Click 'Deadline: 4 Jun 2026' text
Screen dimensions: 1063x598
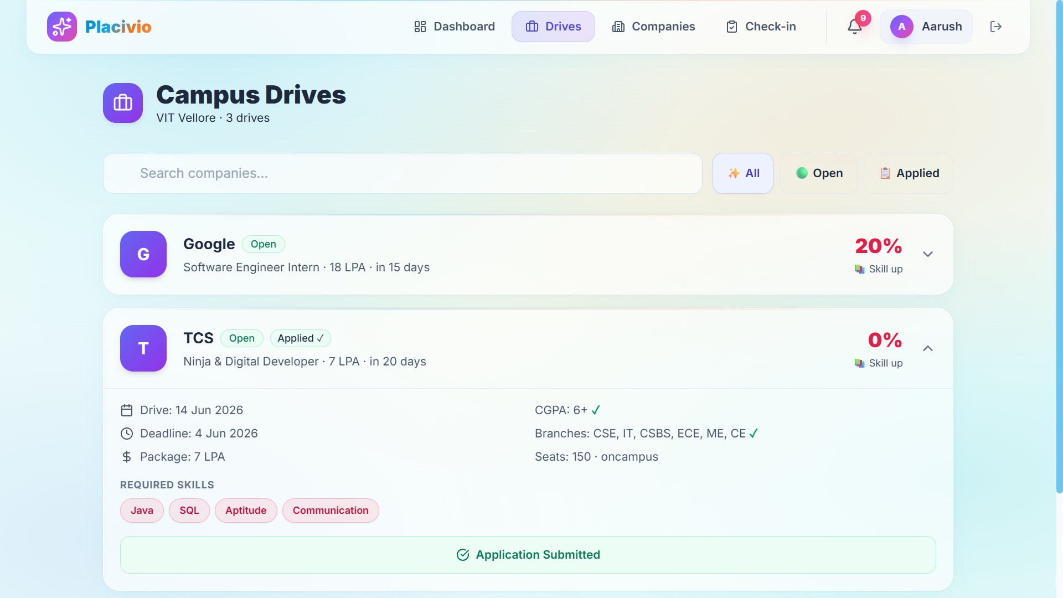click(x=199, y=434)
